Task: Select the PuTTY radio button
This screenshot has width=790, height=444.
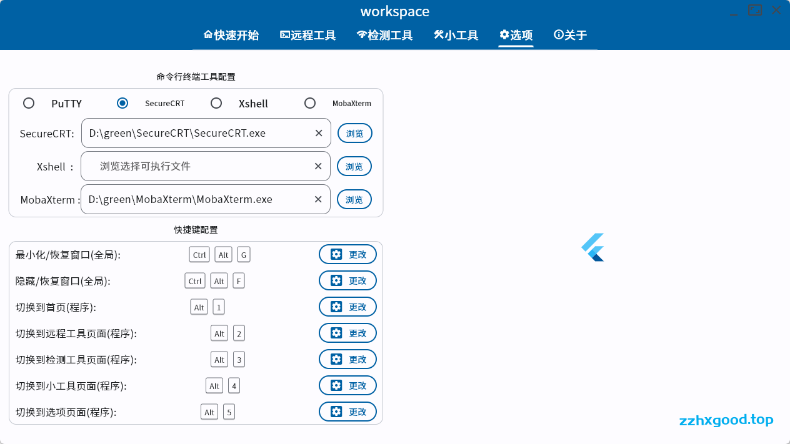Action: [x=29, y=103]
